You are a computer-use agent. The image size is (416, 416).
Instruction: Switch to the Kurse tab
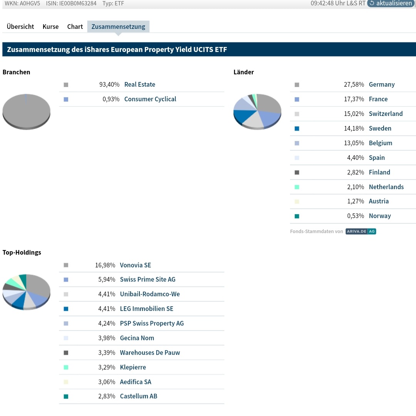tap(51, 27)
